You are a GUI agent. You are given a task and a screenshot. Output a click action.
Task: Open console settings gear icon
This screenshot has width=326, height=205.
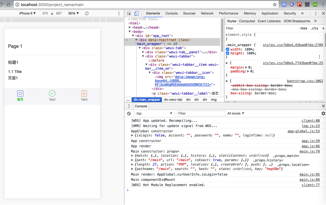pos(323,113)
